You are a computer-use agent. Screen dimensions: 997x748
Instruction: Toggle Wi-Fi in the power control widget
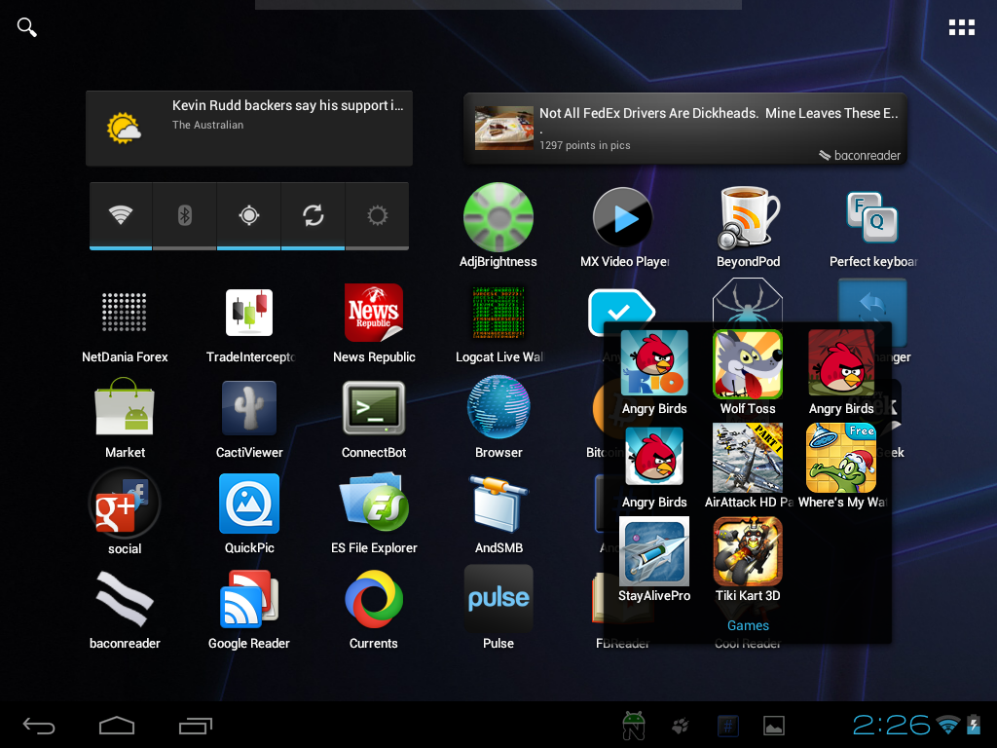tap(121, 216)
